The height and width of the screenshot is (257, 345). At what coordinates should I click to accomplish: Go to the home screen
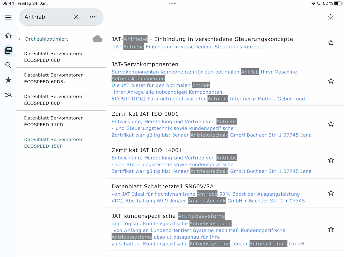pyautogui.click(x=8, y=36)
